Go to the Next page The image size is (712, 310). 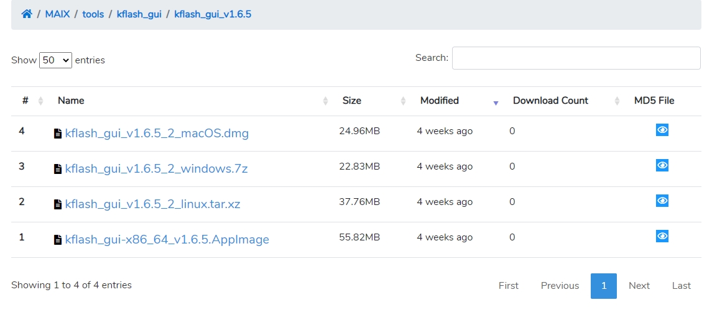(639, 286)
